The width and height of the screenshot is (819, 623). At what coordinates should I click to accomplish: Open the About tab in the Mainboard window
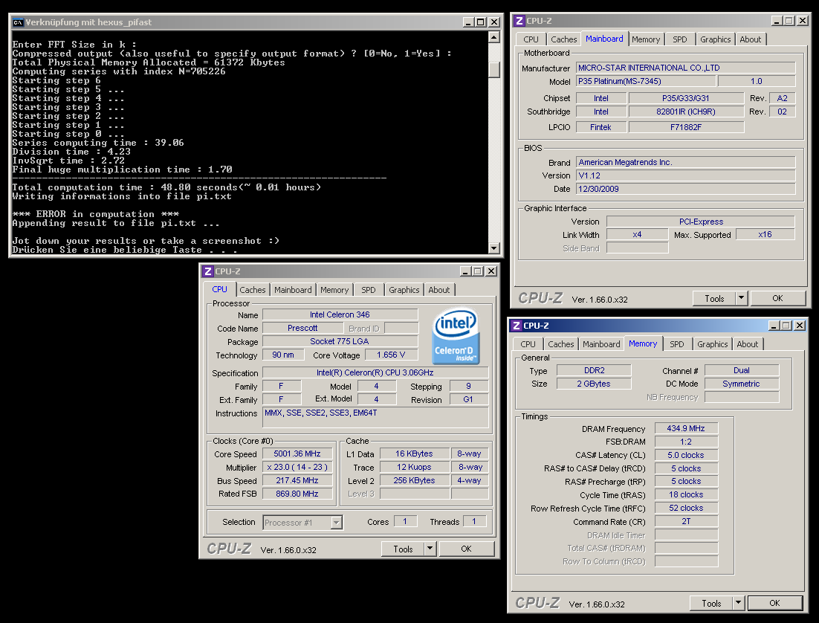click(750, 39)
